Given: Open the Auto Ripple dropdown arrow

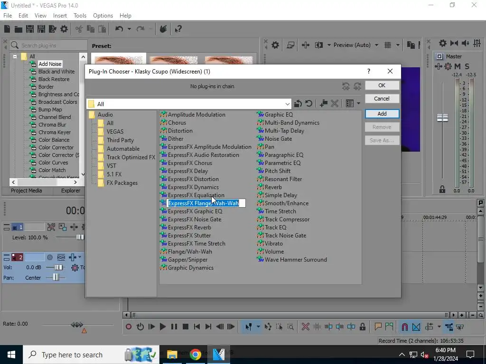Looking at the screenshot, I should coord(439,327).
